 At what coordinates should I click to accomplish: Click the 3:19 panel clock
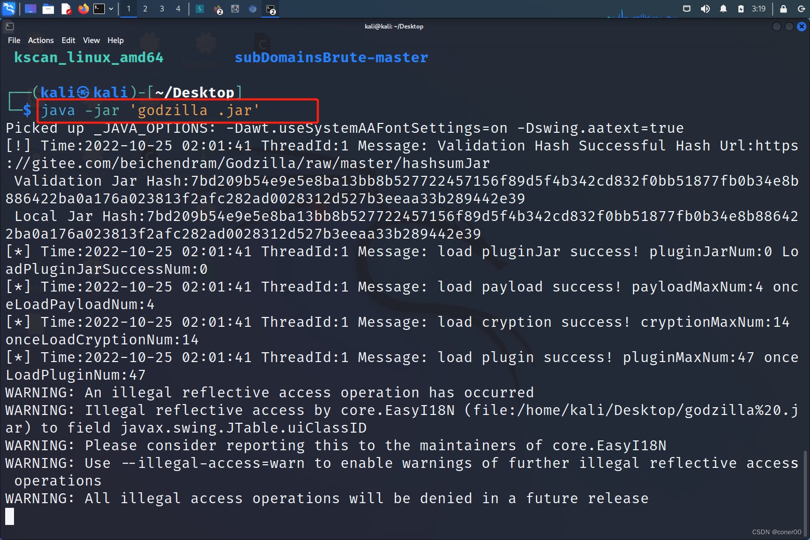click(759, 9)
